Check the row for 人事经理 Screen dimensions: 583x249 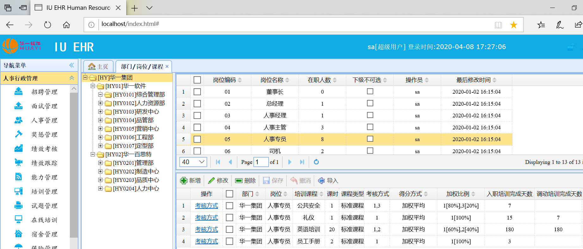coord(197,115)
